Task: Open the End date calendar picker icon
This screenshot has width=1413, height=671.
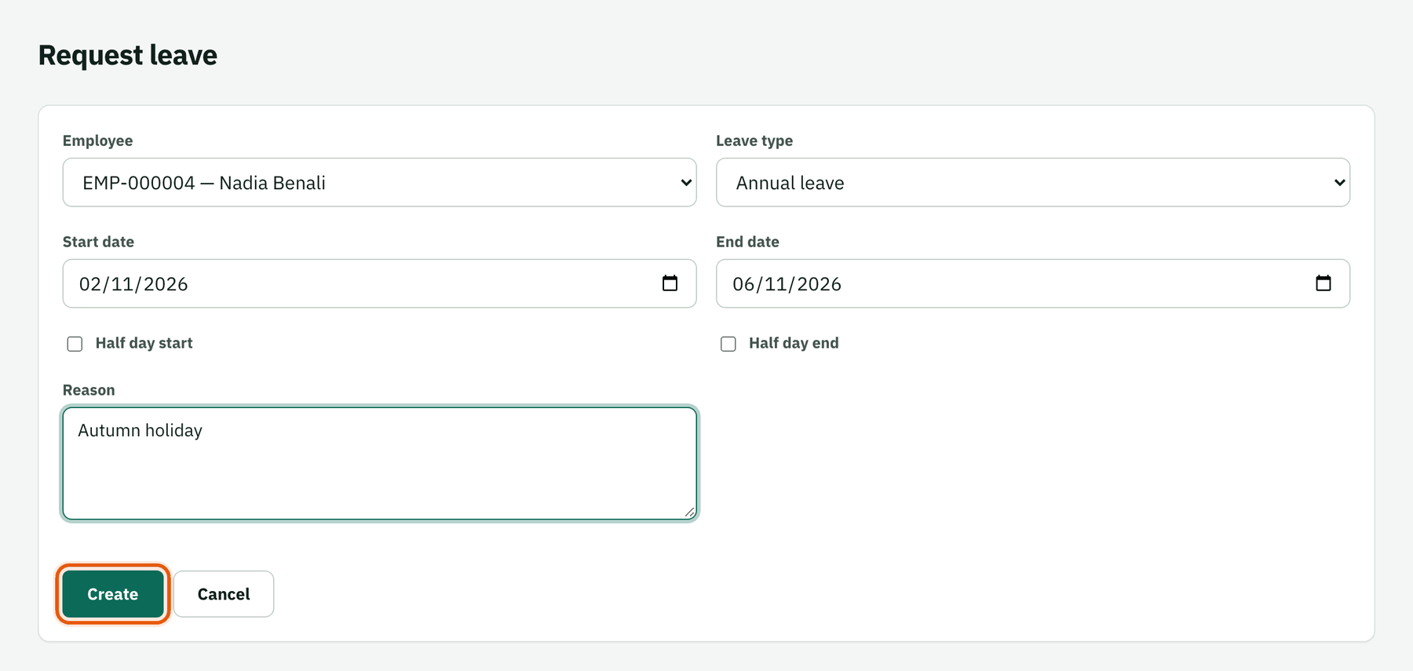Action: click(x=1323, y=283)
